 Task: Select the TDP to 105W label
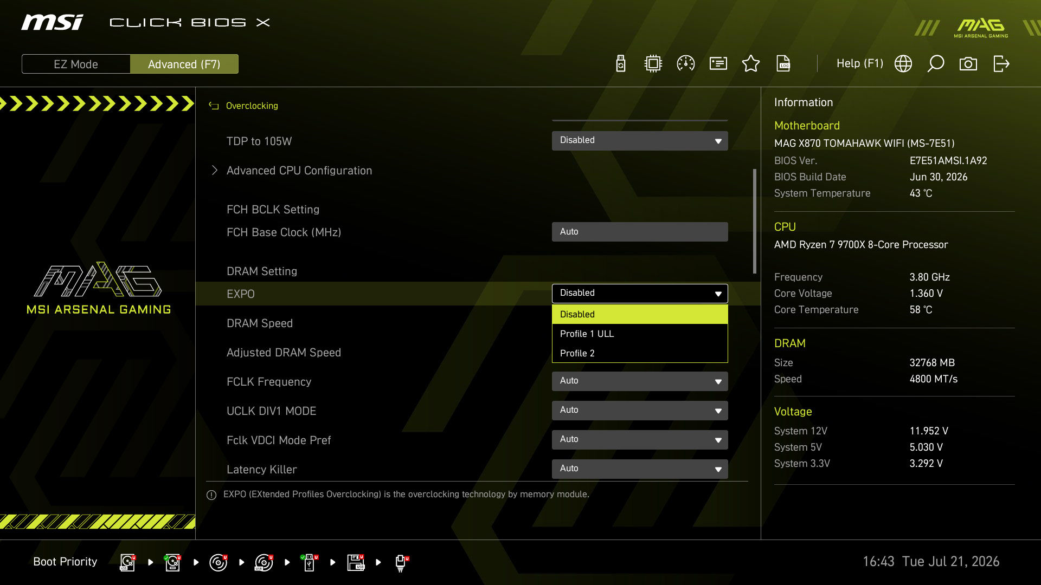pos(259,141)
